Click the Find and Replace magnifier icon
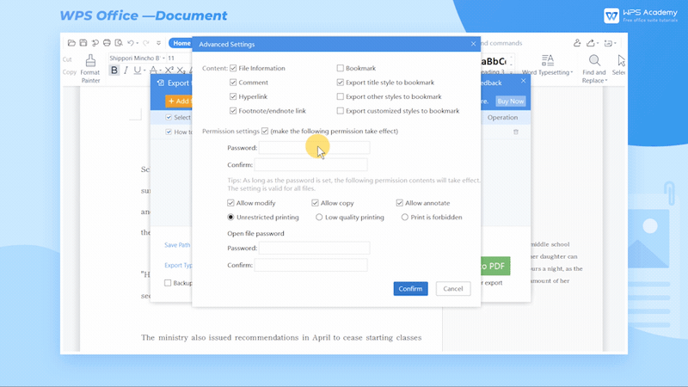 coord(593,61)
